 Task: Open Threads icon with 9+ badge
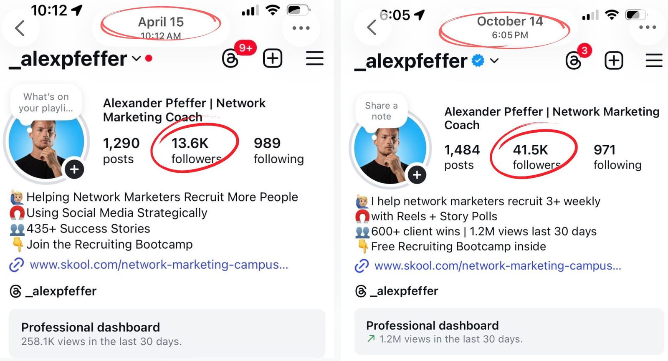pos(230,59)
